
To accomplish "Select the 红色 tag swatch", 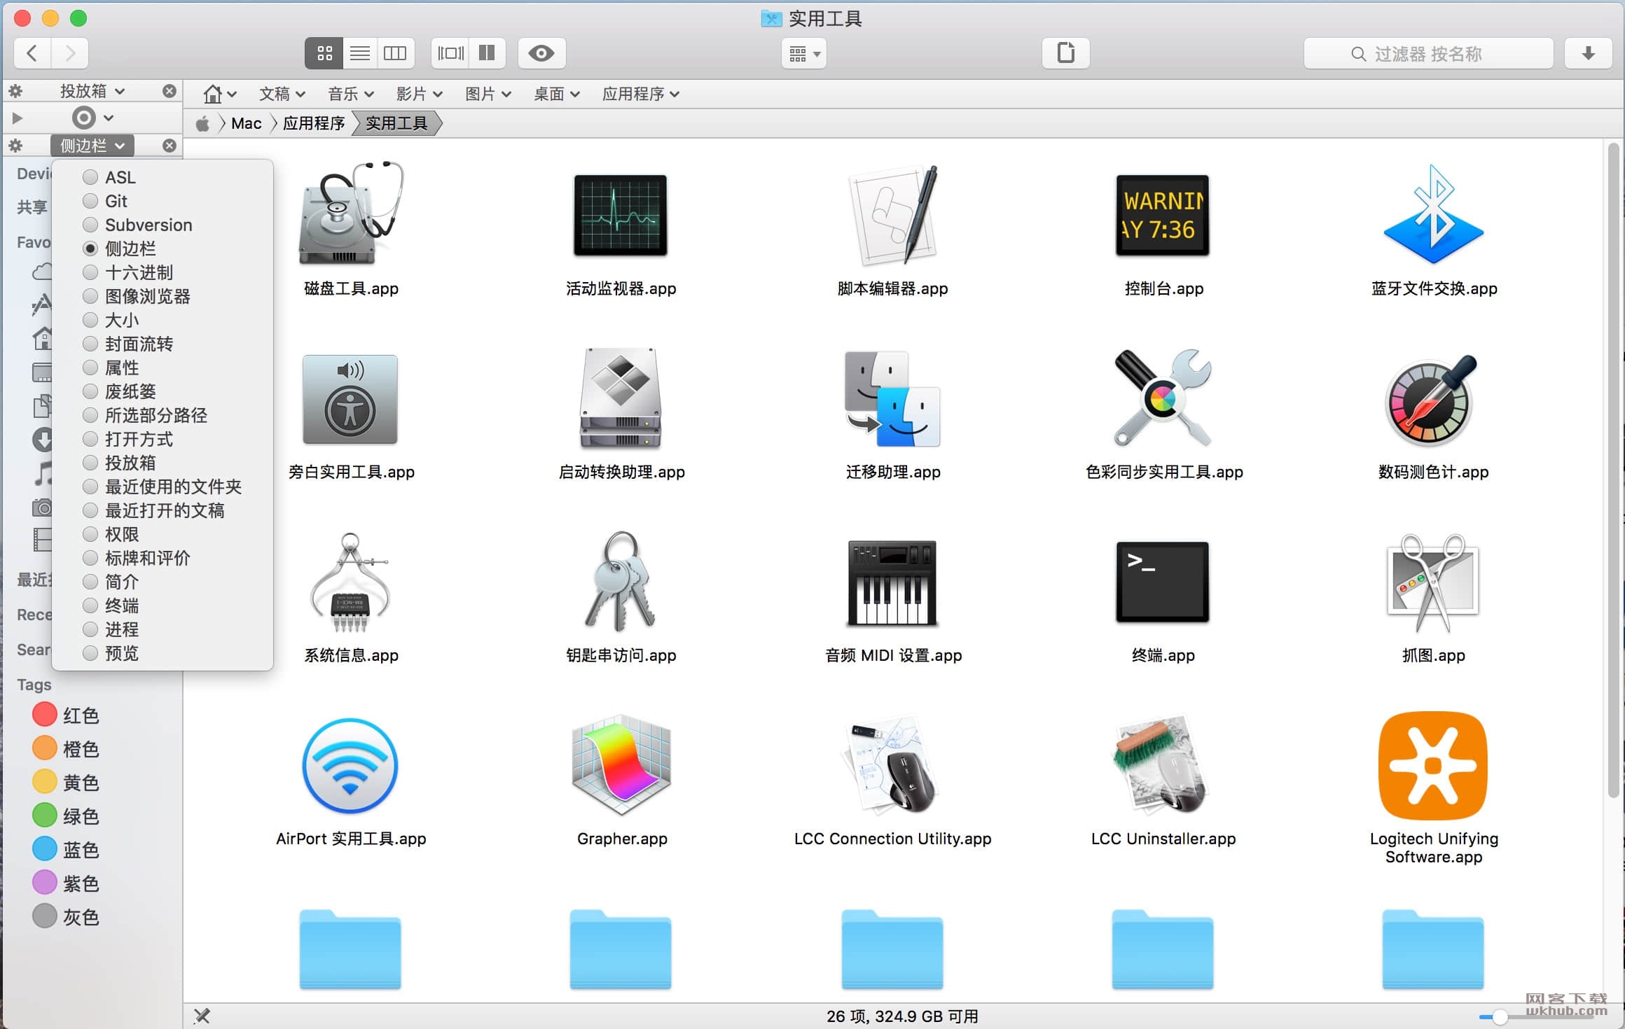I will (x=45, y=715).
